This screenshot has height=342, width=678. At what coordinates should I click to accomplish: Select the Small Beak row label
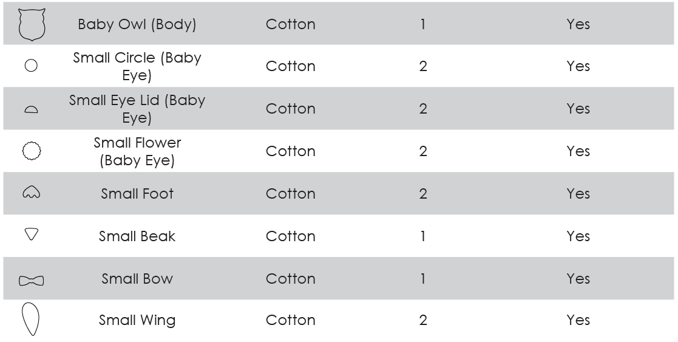point(137,236)
